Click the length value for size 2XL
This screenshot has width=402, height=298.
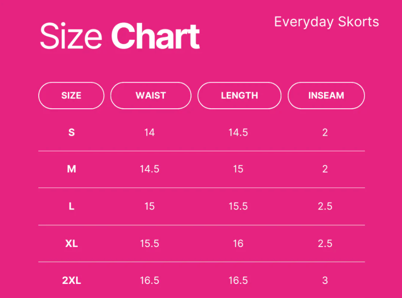click(238, 281)
